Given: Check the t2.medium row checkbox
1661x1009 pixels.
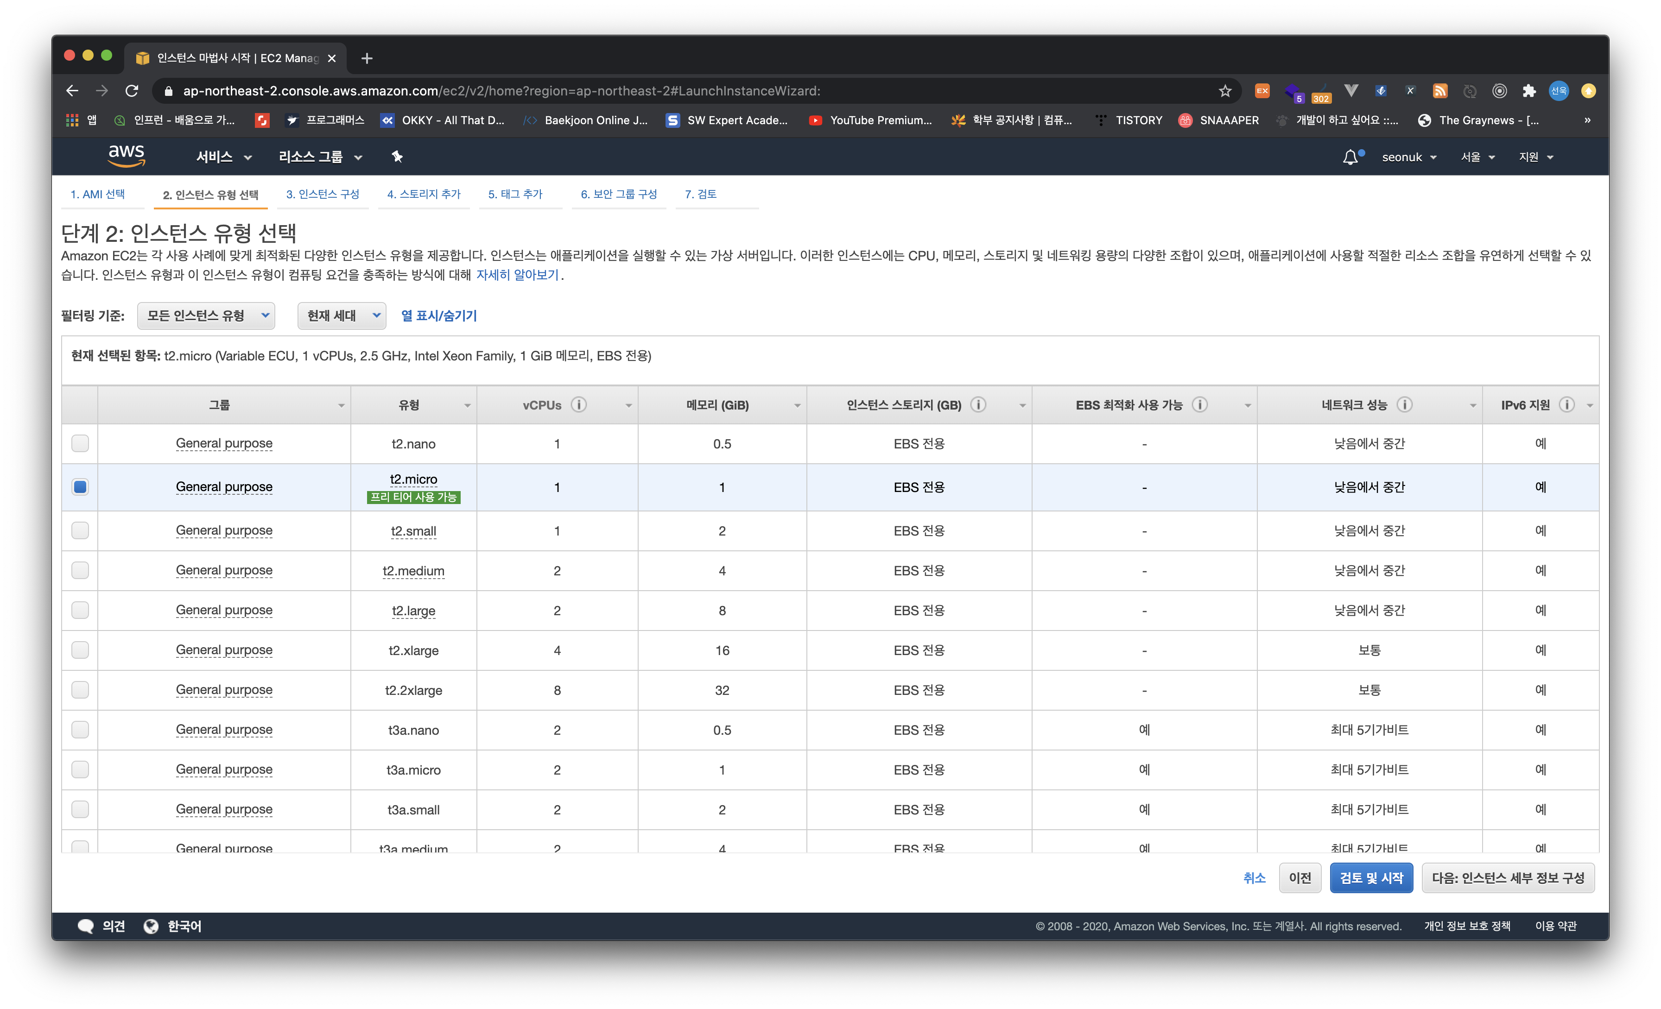Looking at the screenshot, I should point(80,570).
